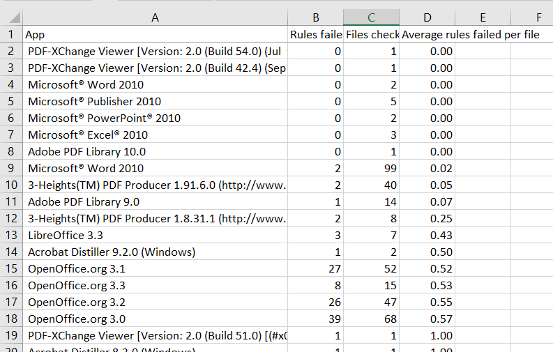Click the 'Files check' header cell

pyautogui.click(x=372, y=34)
